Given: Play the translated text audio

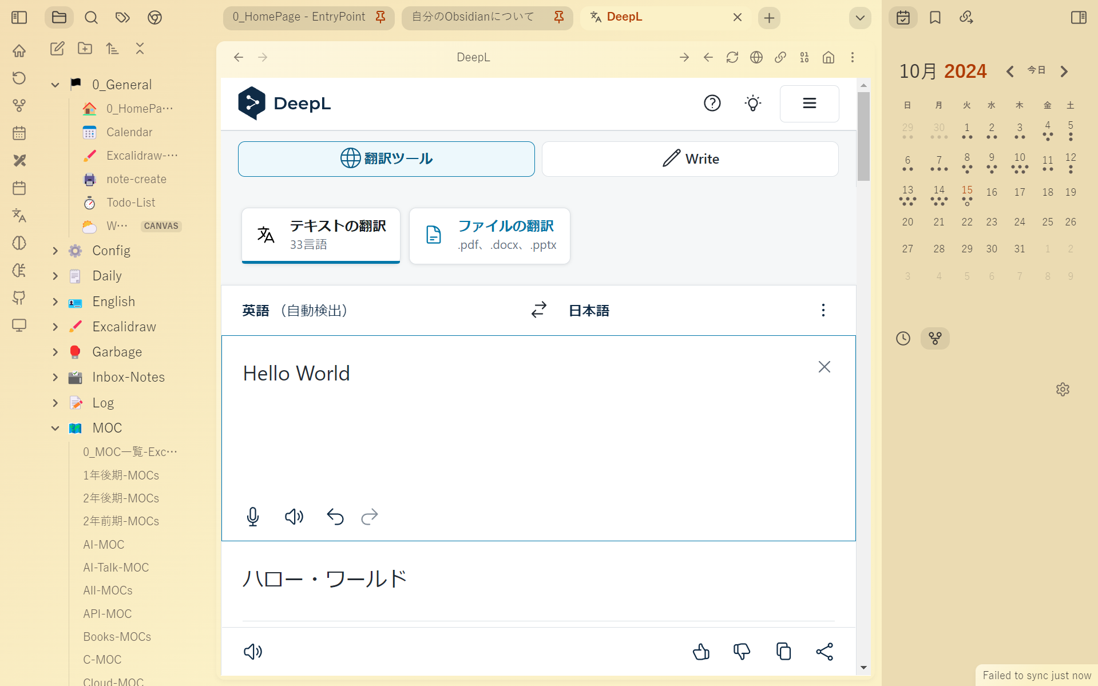Looking at the screenshot, I should [x=252, y=652].
